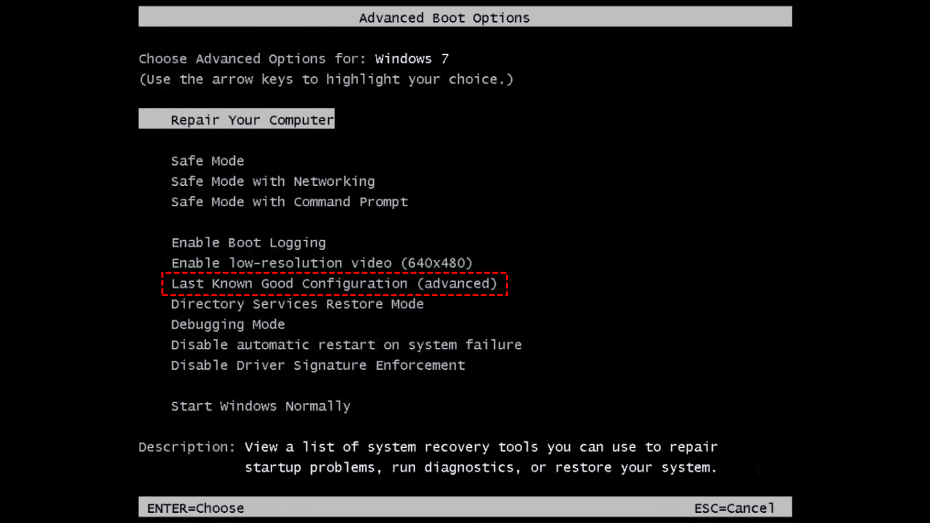This screenshot has width=930, height=523.
Task: Click the ENTER=Choose prompt
Action: coord(195,508)
